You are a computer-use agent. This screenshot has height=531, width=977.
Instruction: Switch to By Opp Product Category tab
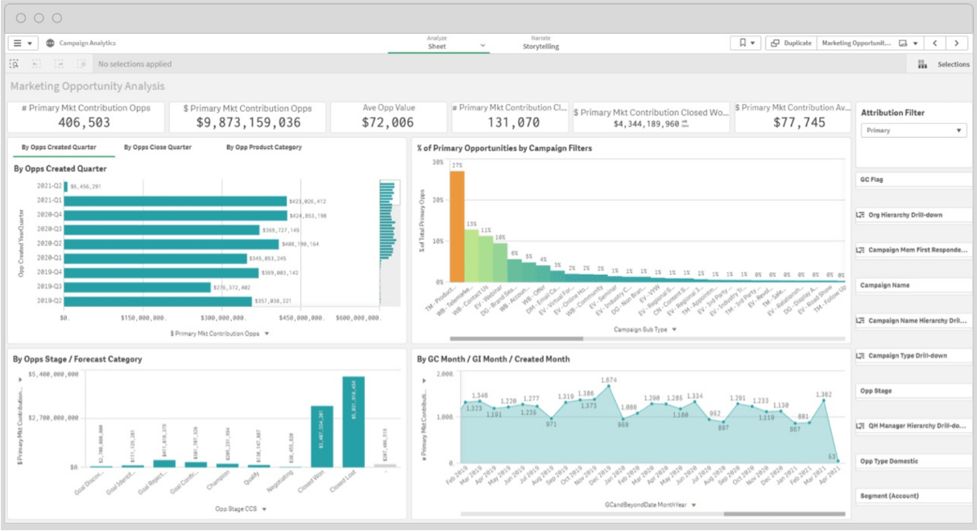[x=264, y=147]
